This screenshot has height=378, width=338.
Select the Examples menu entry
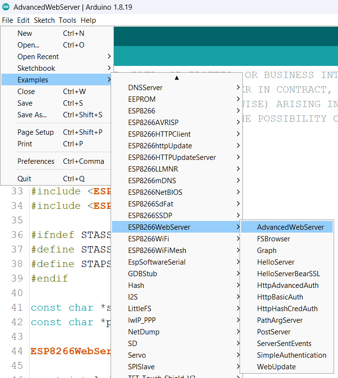click(x=56, y=79)
